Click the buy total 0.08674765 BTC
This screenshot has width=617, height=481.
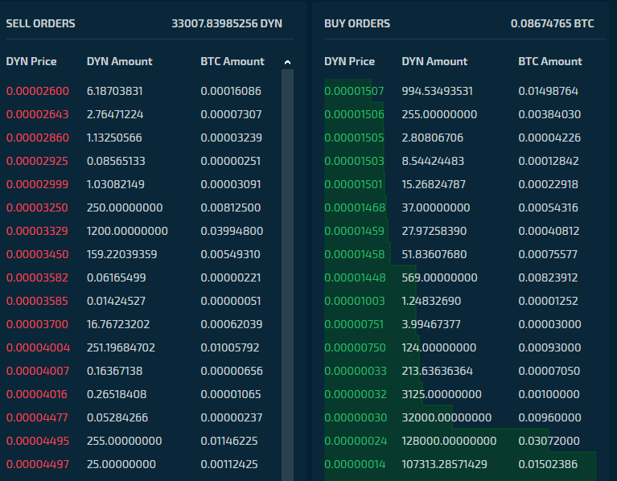click(553, 23)
